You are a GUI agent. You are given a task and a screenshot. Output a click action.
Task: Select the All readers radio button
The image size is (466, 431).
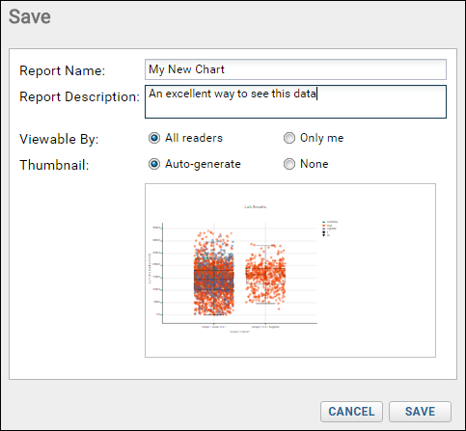154,138
